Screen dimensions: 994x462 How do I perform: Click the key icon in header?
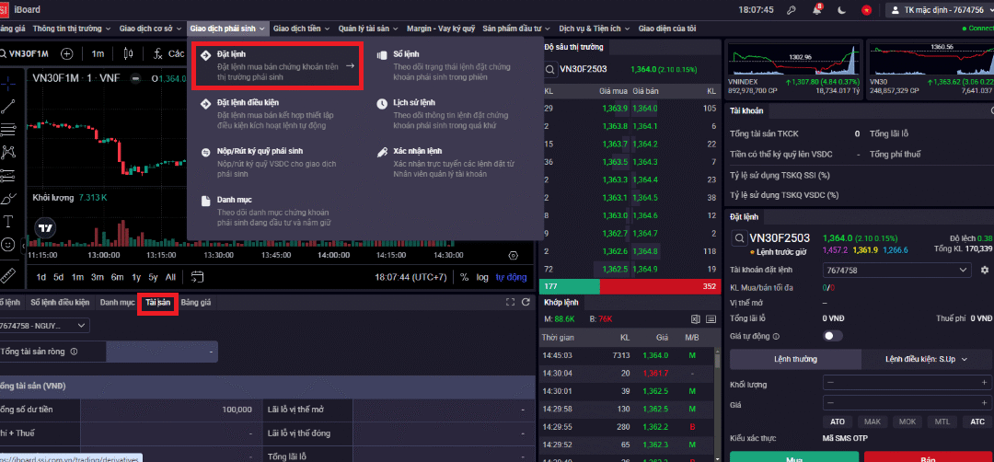tap(791, 10)
